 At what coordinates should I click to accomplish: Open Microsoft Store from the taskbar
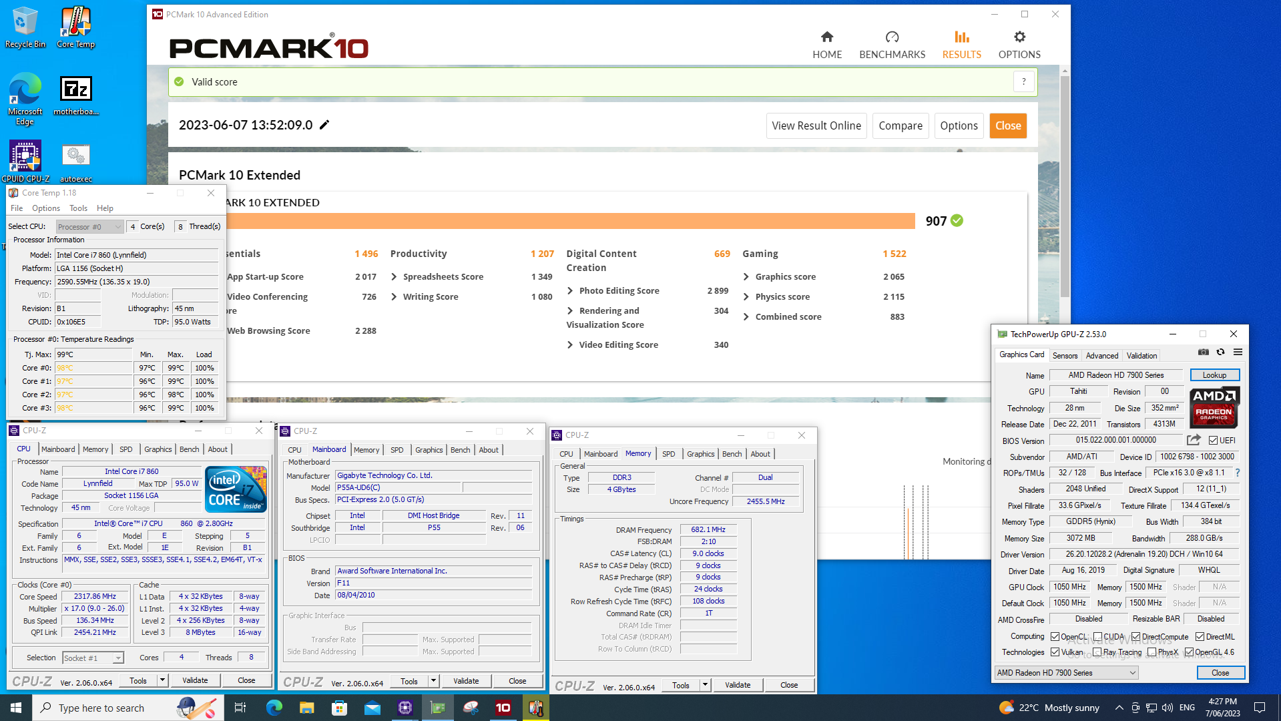point(339,708)
